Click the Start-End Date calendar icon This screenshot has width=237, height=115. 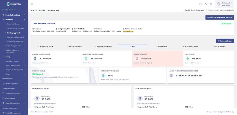tap(72, 29)
